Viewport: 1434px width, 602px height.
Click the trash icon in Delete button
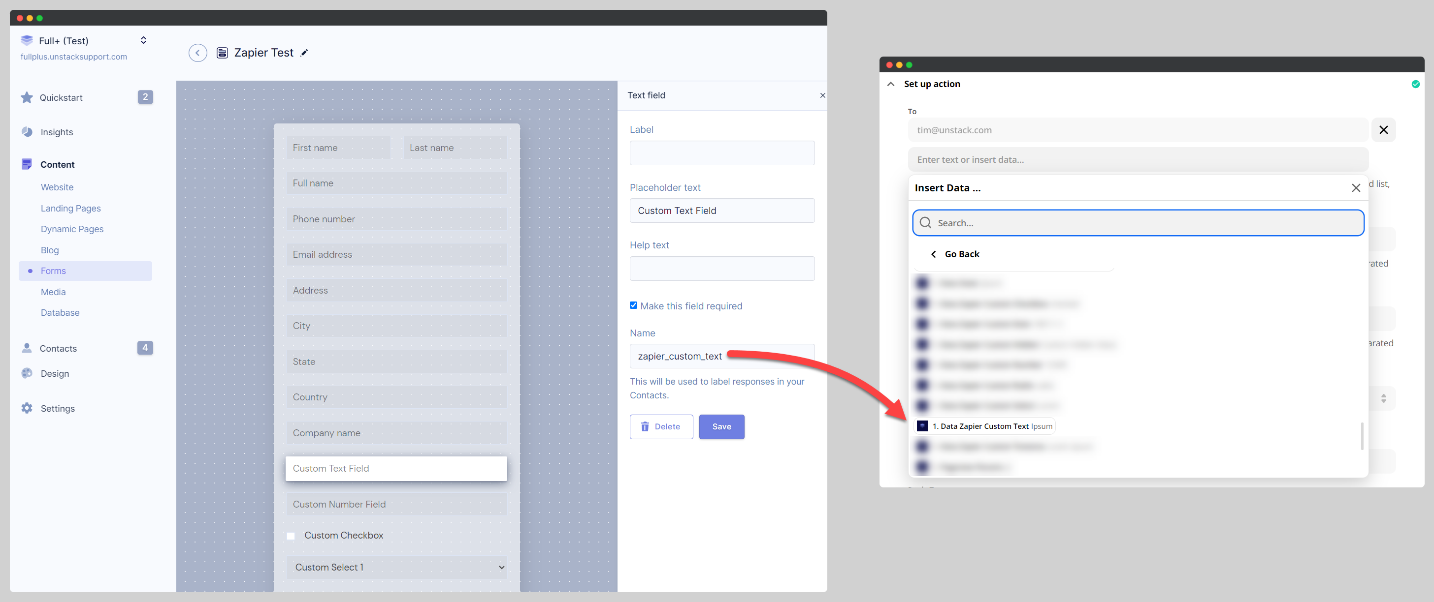tap(645, 427)
